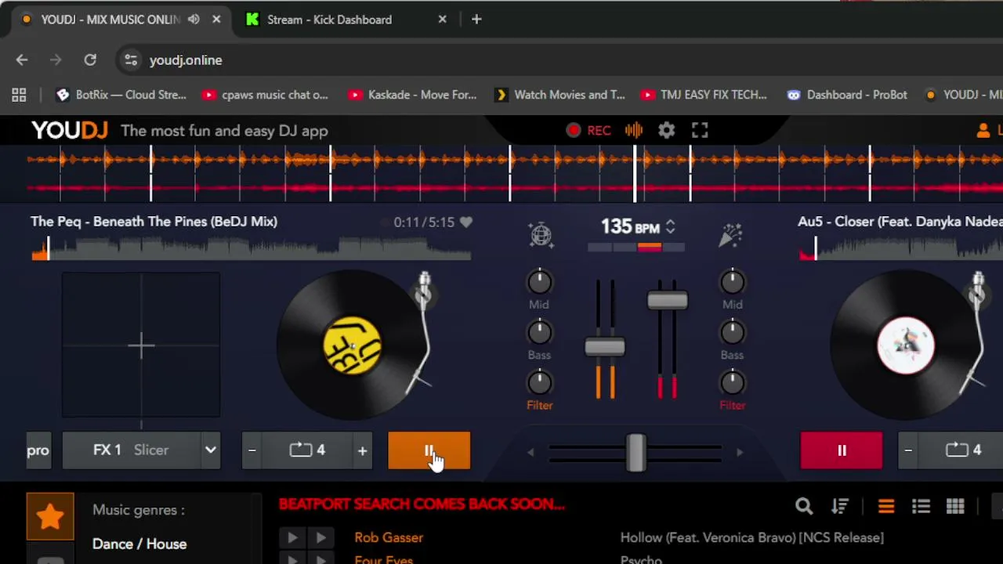Switch to the bulleted detail list view
Image resolution: width=1003 pixels, height=564 pixels.
click(x=921, y=507)
